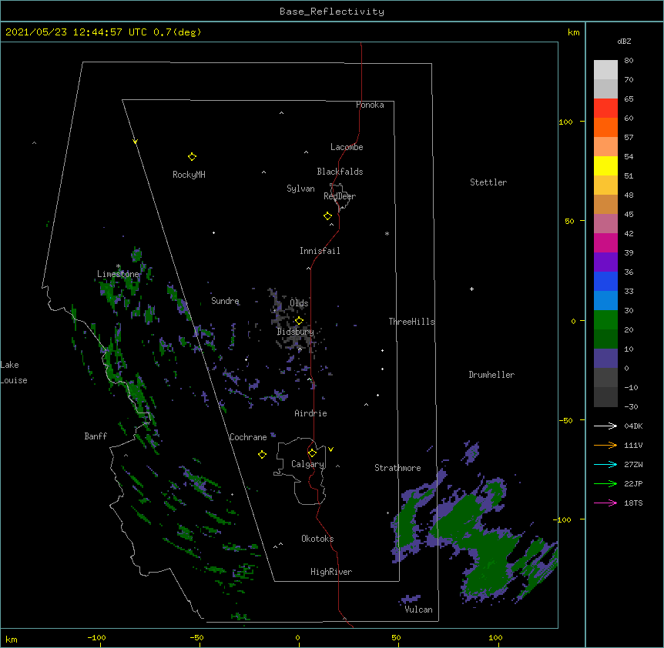The image size is (664, 648).
Task: Click the magenta 18TS arrow in legend
Action: [605, 503]
